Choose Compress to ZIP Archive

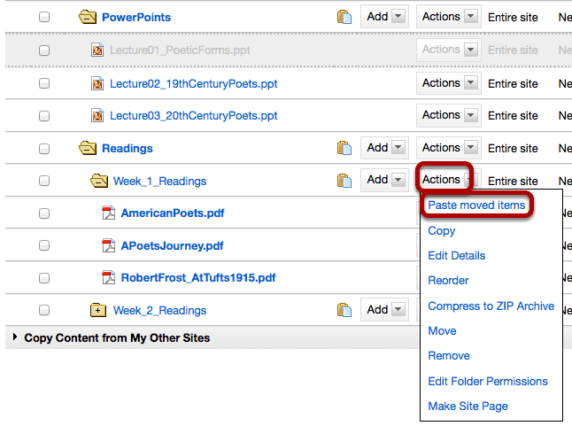491,306
